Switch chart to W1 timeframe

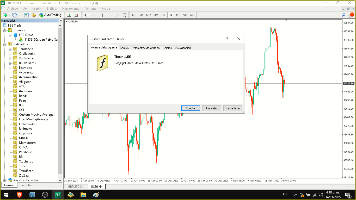click(185, 15)
